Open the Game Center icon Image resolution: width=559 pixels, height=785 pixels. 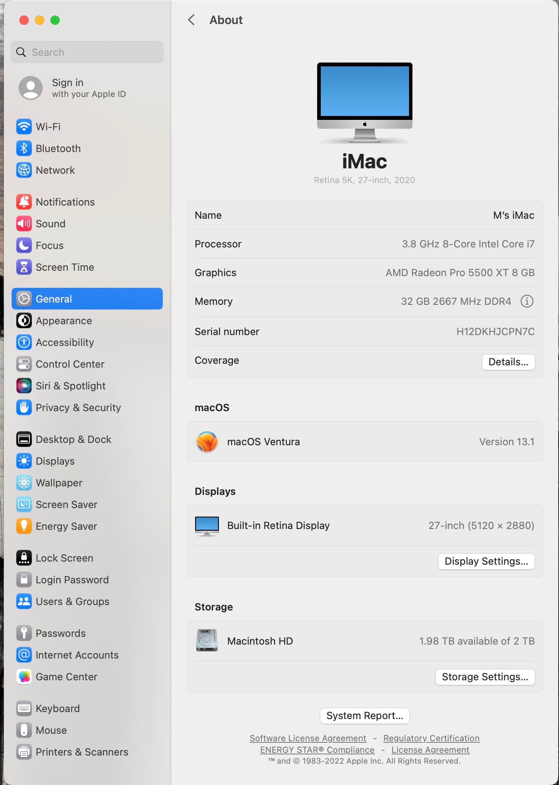coord(24,676)
